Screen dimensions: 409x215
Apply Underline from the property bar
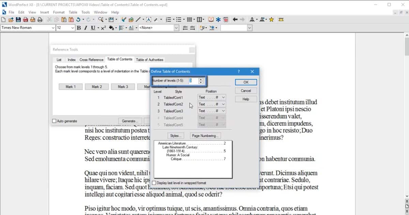(x=93, y=28)
